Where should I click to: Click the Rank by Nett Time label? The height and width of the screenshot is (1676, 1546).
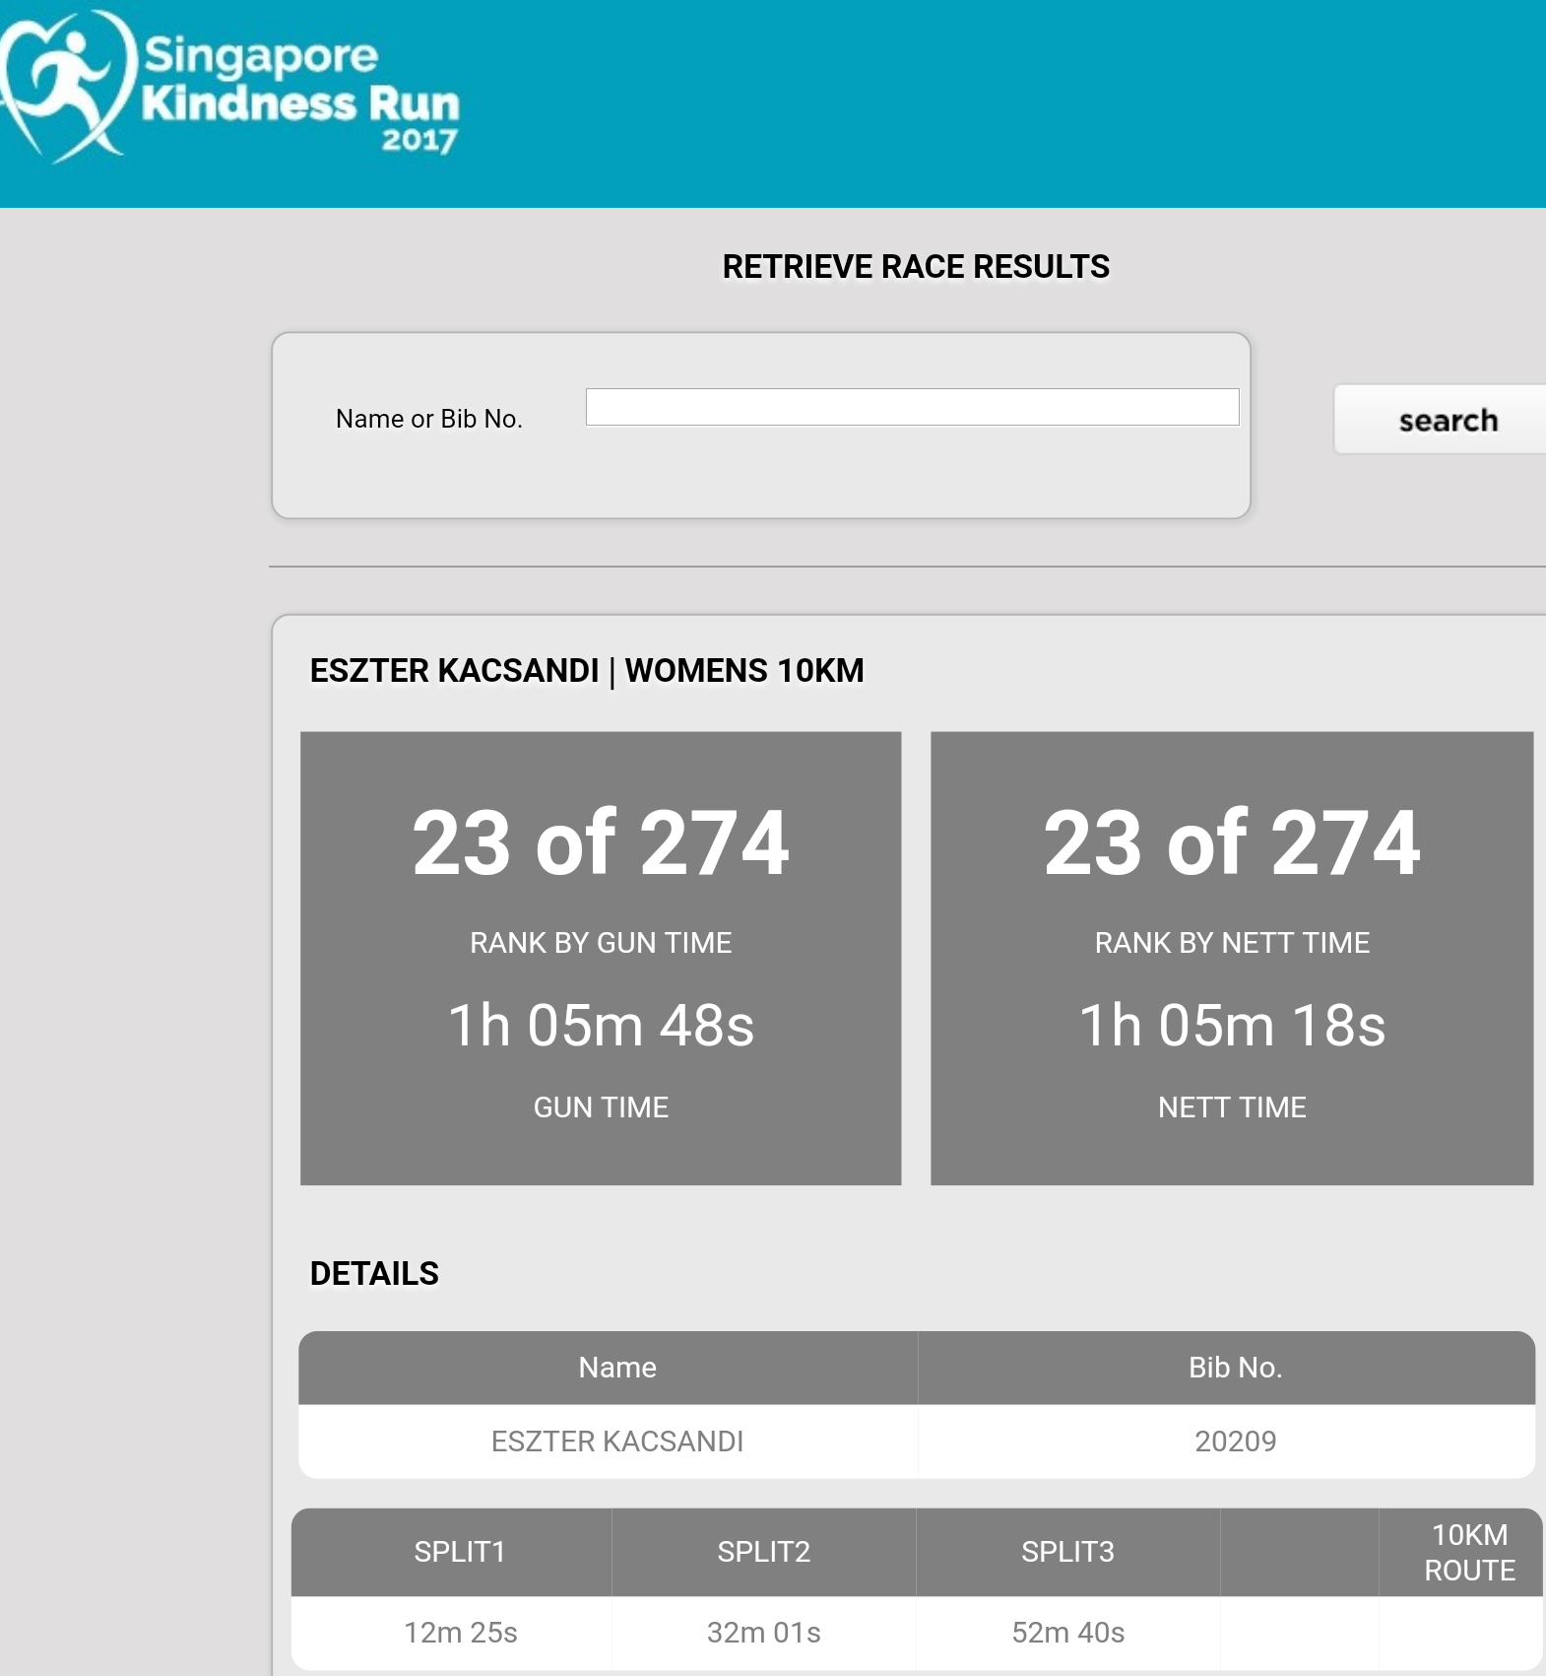(1231, 943)
